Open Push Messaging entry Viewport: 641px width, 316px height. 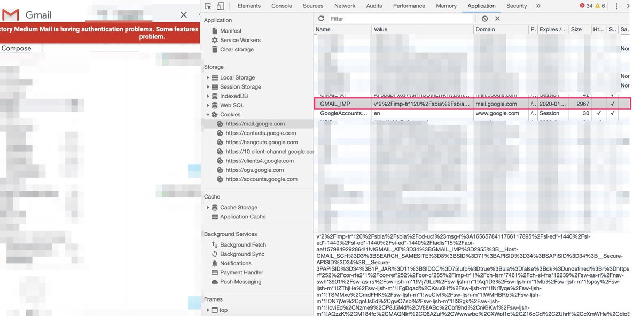[x=240, y=282]
